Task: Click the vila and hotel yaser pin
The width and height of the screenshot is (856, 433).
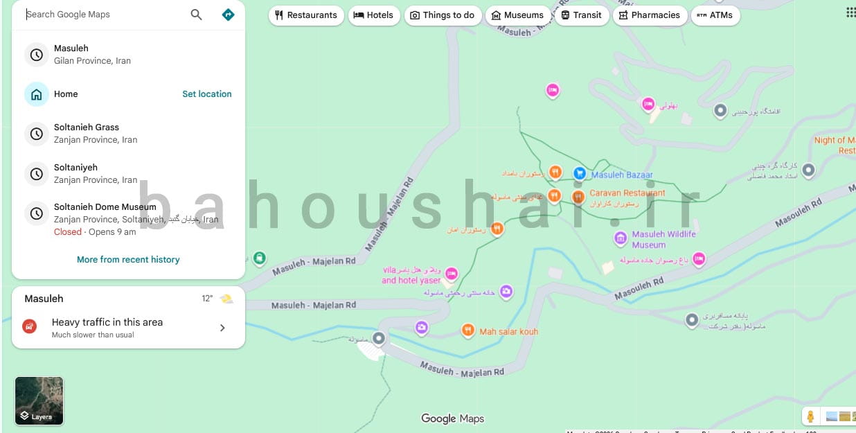Action: click(x=452, y=274)
